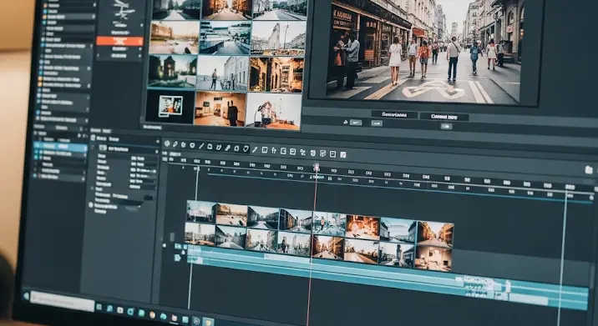Click the white square icon ending the toolbar

[x=343, y=154]
